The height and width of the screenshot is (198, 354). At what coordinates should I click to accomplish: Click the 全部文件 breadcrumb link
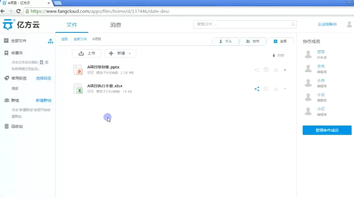tap(80, 39)
